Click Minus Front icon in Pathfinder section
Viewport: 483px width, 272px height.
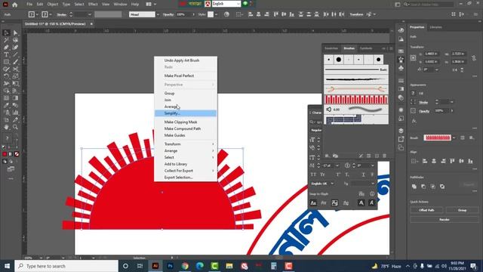pos(423,187)
